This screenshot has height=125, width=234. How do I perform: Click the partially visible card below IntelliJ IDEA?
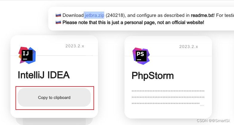[x=54, y=121]
